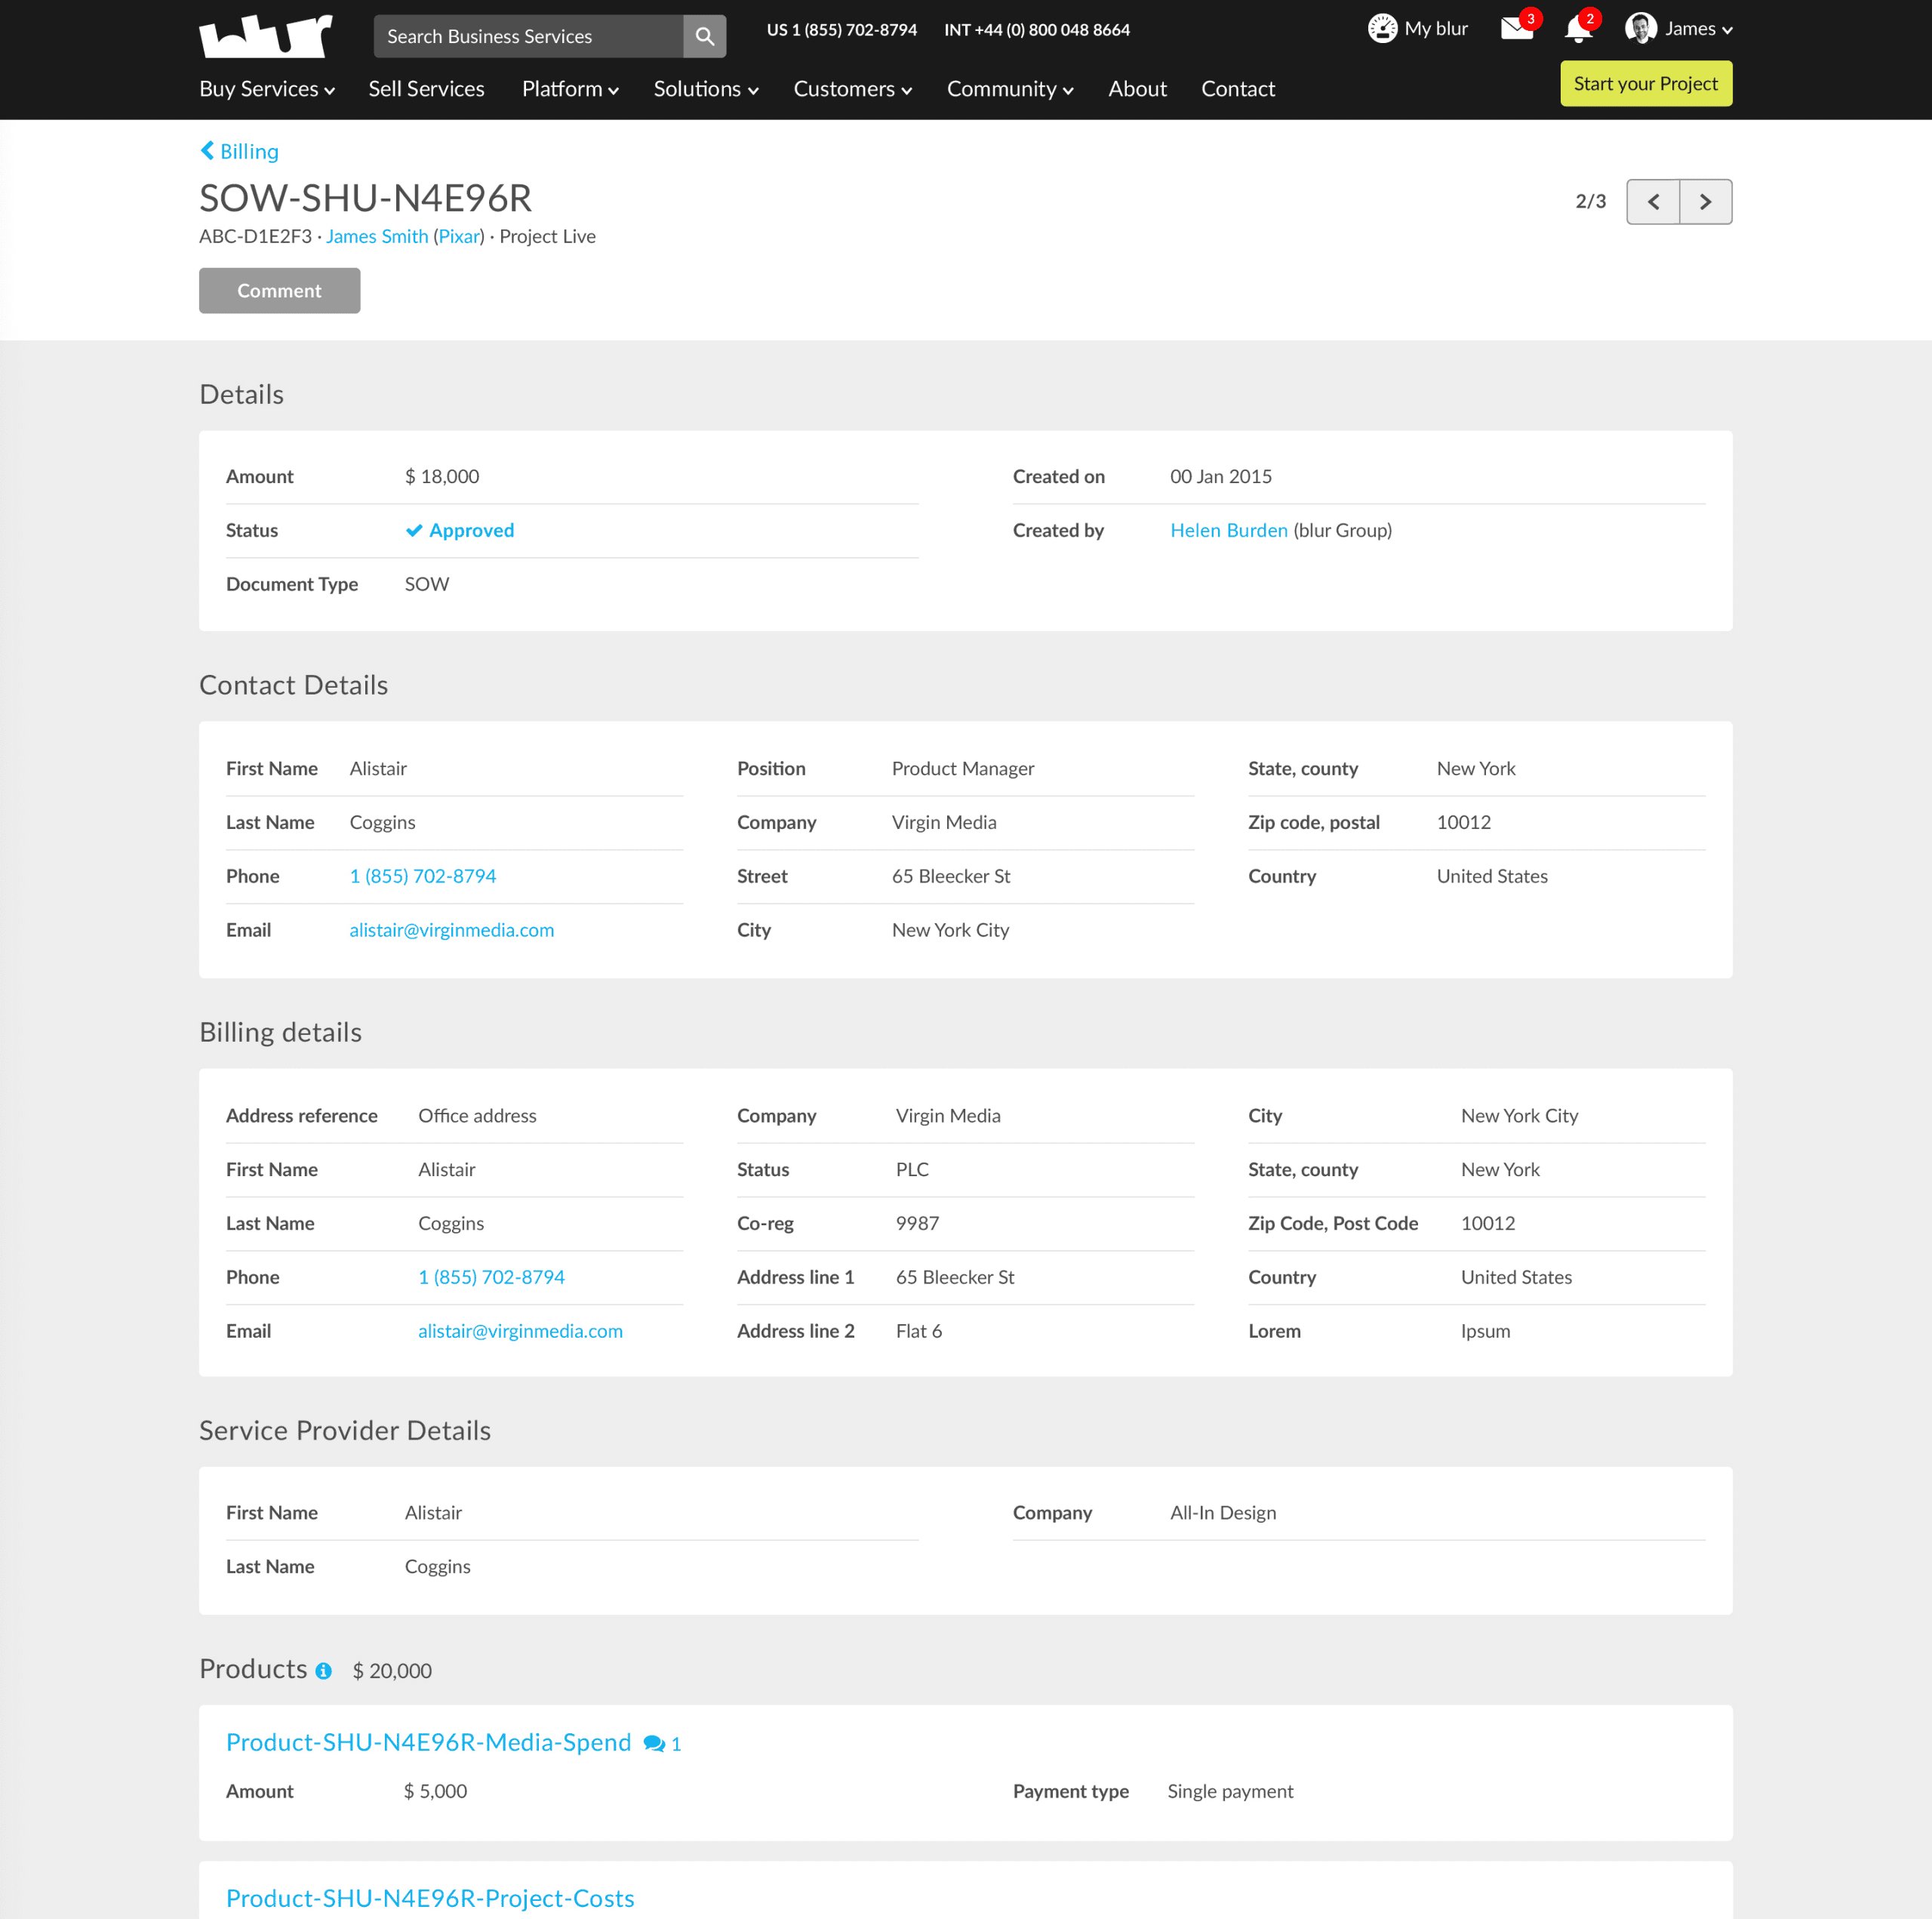Viewport: 1932px width, 1919px height.
Task: Click the My blur dashboard icon
Action: [x=1382, y=29]
